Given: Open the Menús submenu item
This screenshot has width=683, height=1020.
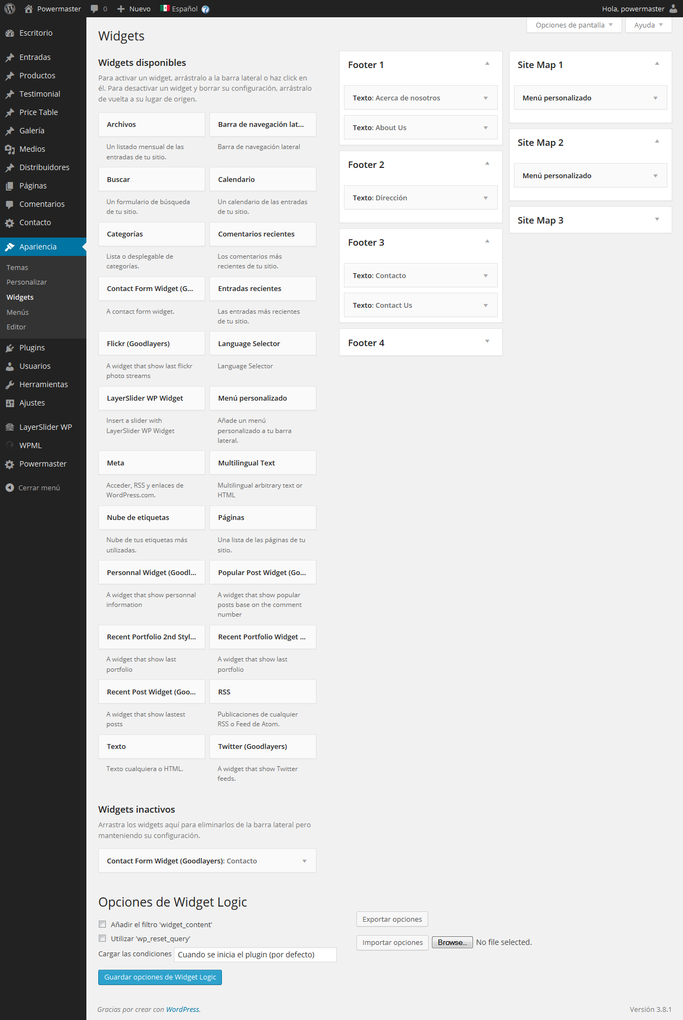Looking at the screenshot, I should (17, 312).
